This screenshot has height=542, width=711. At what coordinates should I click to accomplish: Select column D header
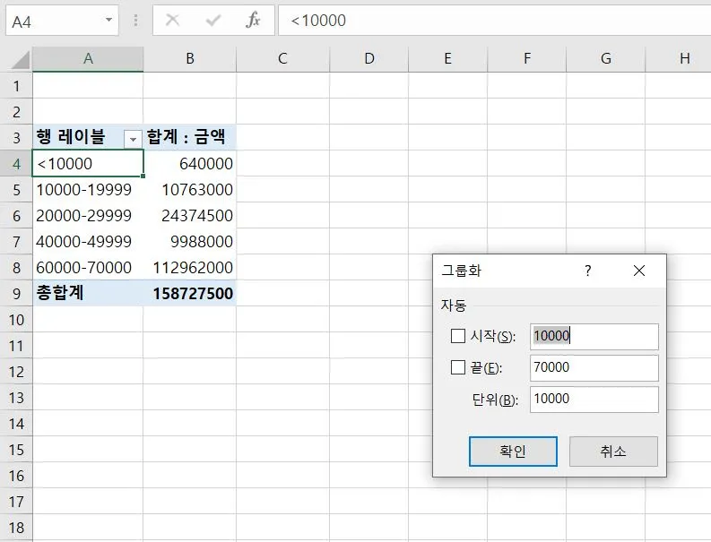(369, 59)
